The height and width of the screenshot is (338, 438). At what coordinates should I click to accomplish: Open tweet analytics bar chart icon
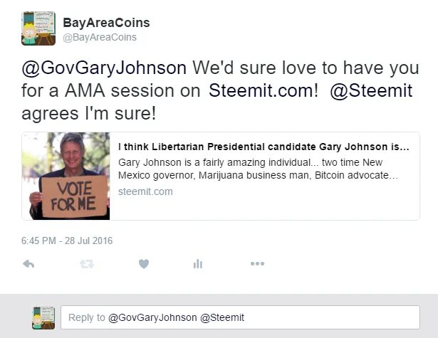(x=198, y=264)
